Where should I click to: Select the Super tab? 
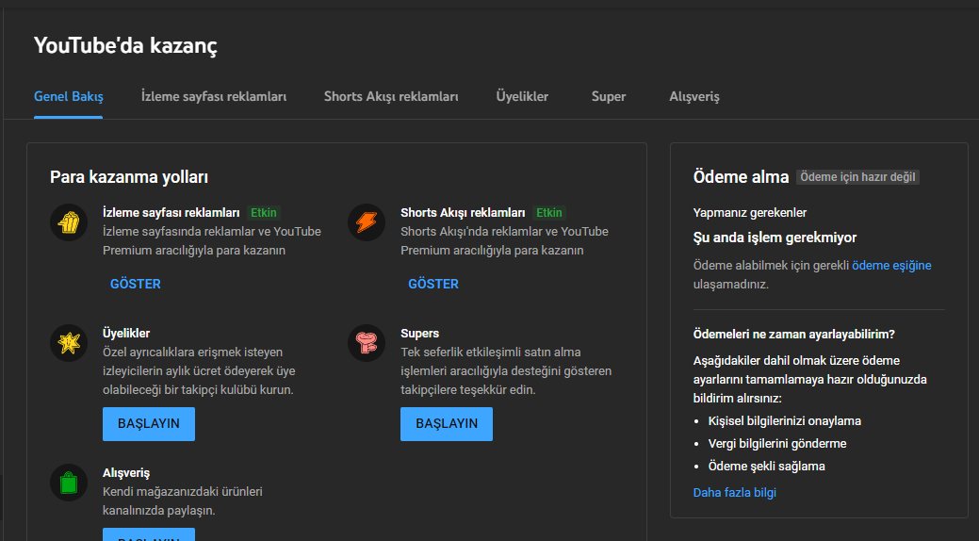[x=609, y=96]
